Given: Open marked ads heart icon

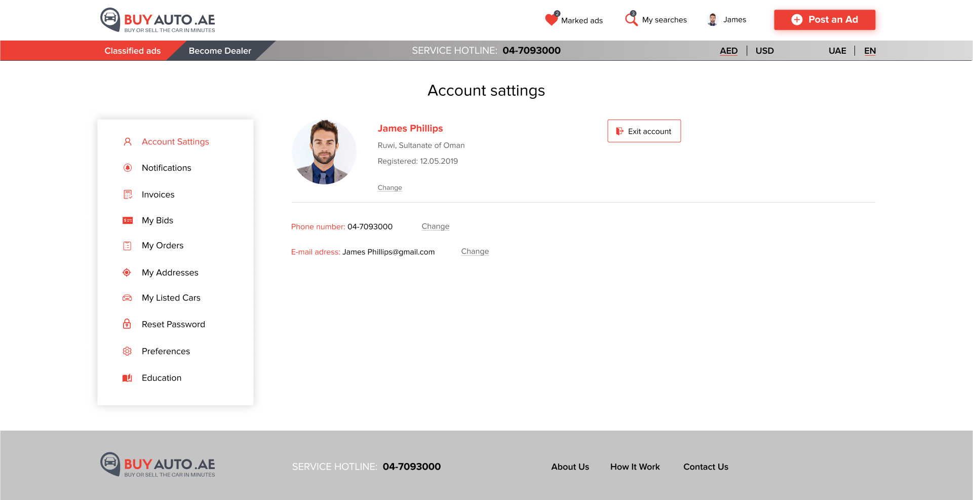Looking at the screenshot, I should click(552, 19).
